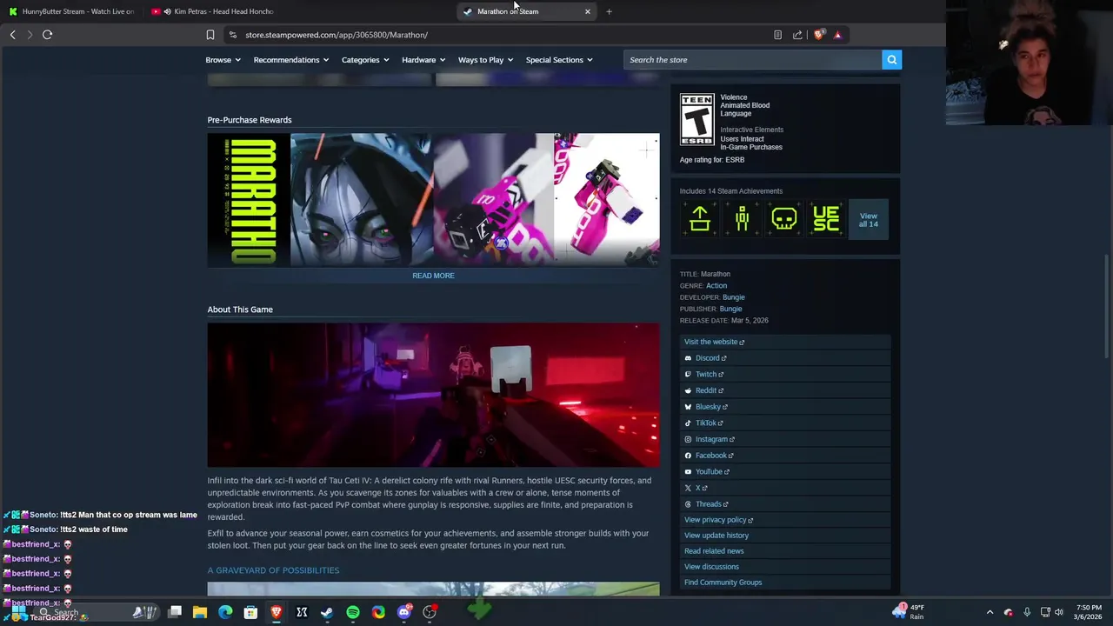Open reader mode icon in address bar

click(777, 35)
